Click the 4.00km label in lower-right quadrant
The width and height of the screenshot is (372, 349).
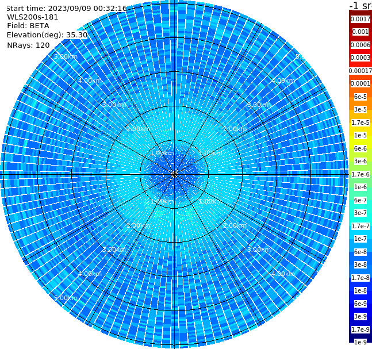(x=283, y=274)
